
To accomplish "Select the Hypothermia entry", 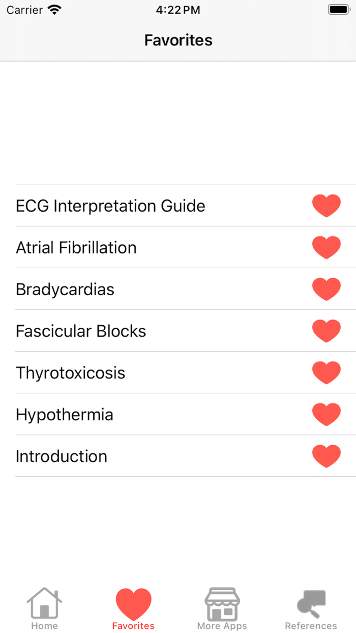I will point(64,414).
